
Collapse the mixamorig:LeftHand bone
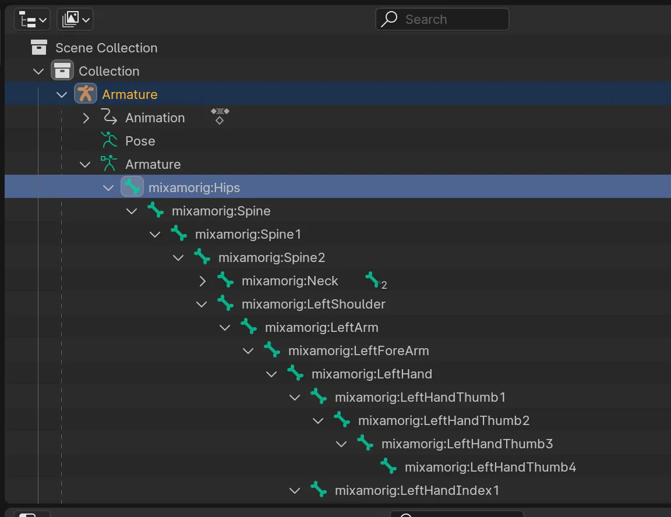(x=271, y=374)
